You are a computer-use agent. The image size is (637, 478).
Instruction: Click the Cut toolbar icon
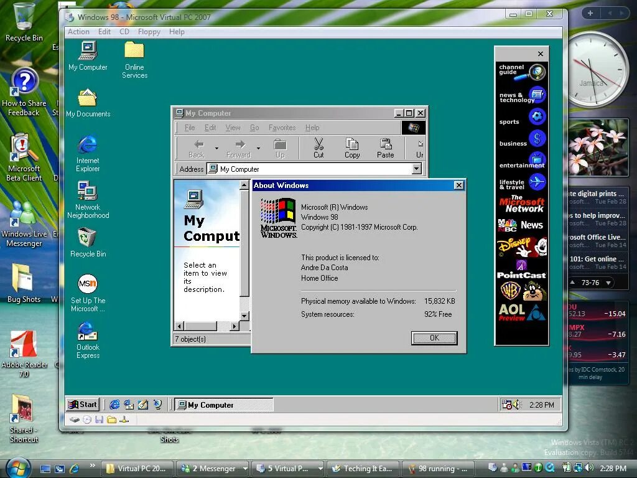point(318,148)
